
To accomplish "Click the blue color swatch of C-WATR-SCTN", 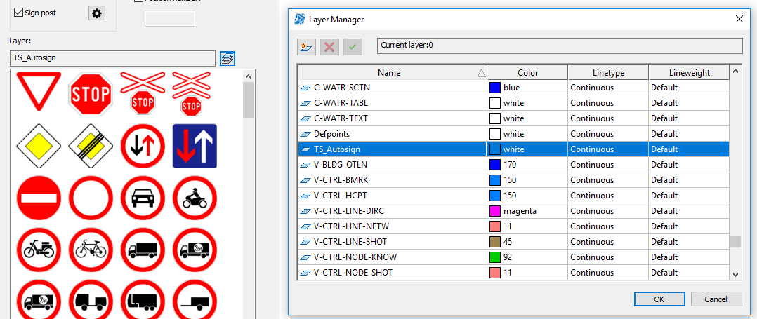I will click(x=495, y=88).
